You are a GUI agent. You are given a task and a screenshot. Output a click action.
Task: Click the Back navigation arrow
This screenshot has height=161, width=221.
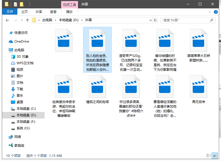[x=7, y=20]
